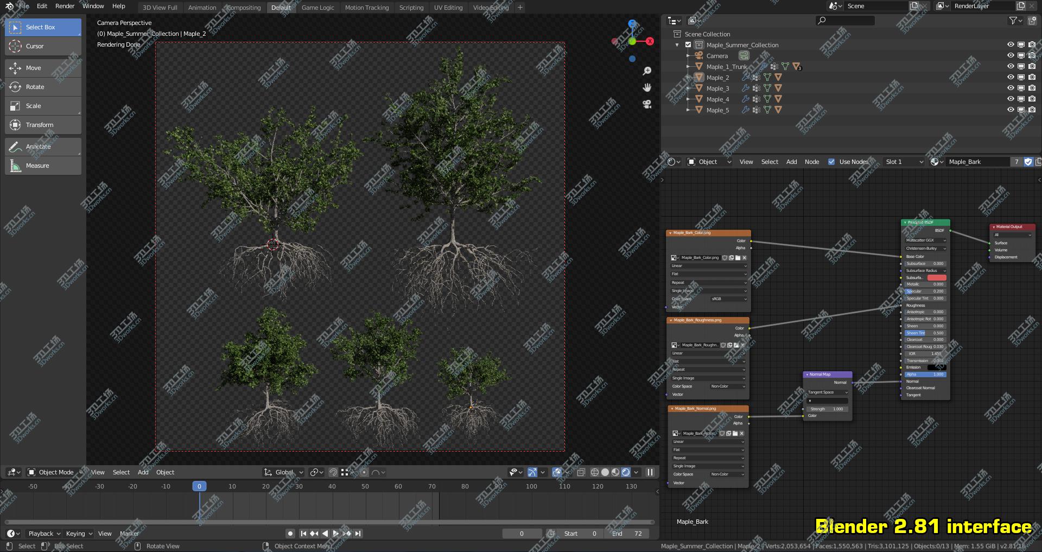Activate the Rotate tool
The height and width of the screenshot is (552, 1042).
(x=42, y=87)
